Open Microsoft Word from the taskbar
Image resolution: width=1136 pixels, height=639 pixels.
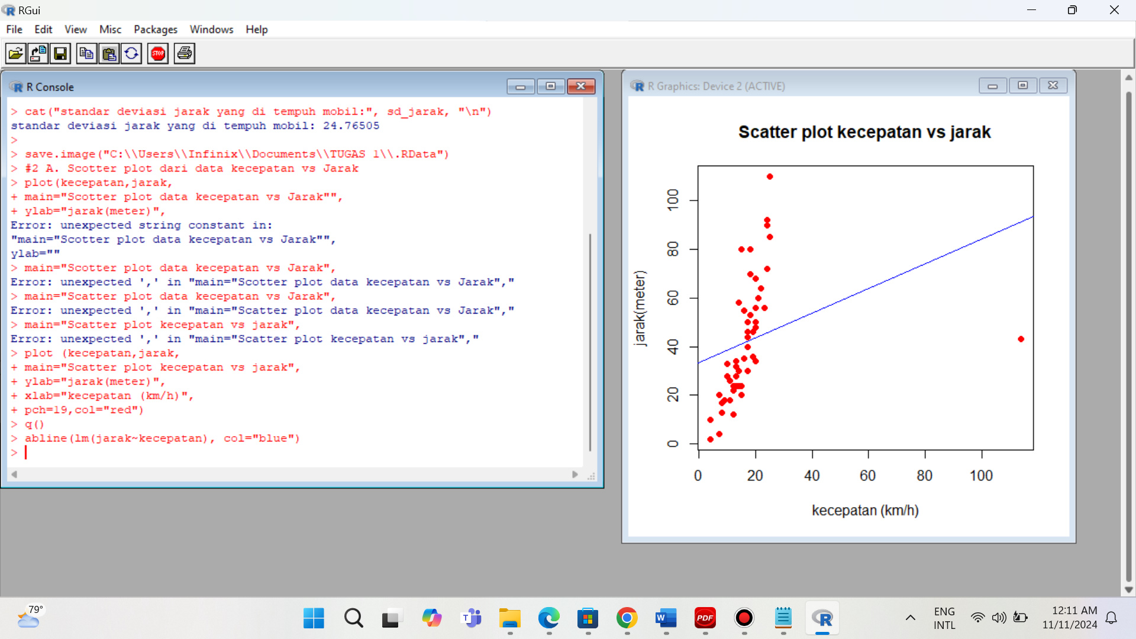(666, 618)
